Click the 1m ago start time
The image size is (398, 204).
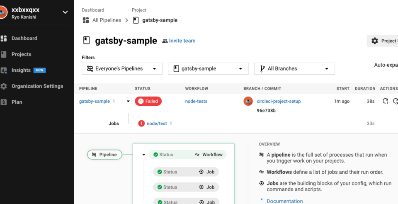pos(342,101)
